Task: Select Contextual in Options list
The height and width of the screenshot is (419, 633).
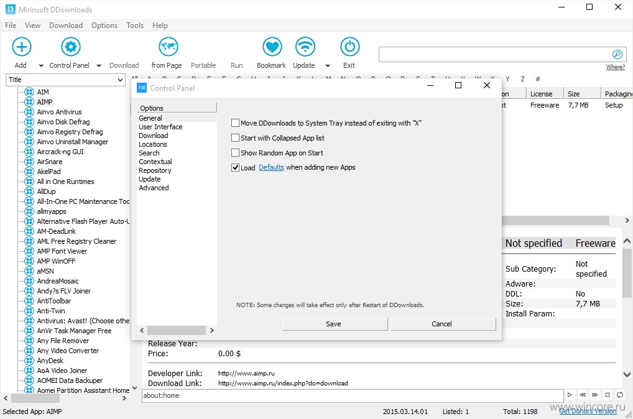Action: point(155,162)
